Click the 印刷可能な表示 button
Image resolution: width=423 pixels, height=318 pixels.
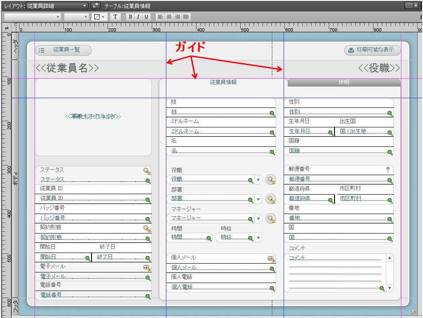click(372, 50)
